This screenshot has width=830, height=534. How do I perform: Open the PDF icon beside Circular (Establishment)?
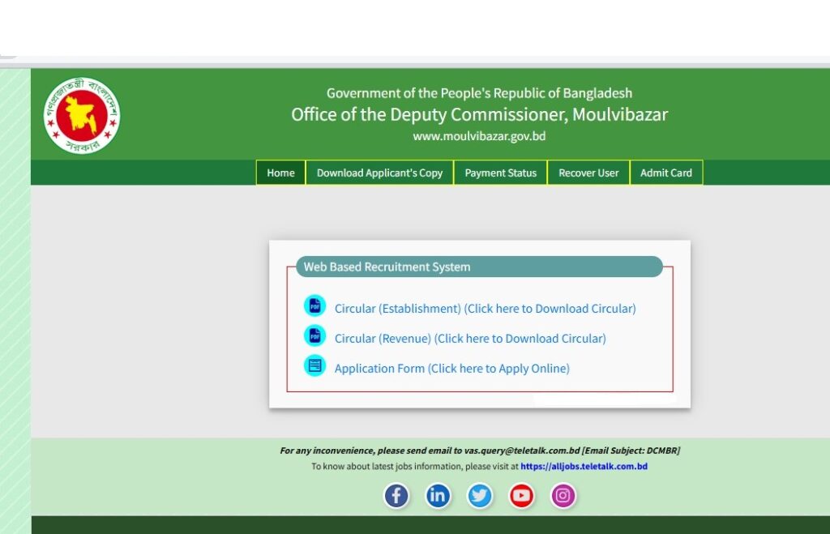click(316, 308)
